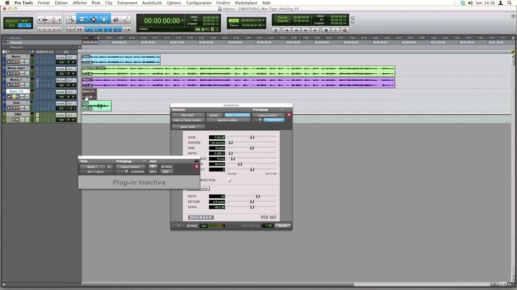
Task: Toggle Grid edit mode
Action: pos(25,25)
